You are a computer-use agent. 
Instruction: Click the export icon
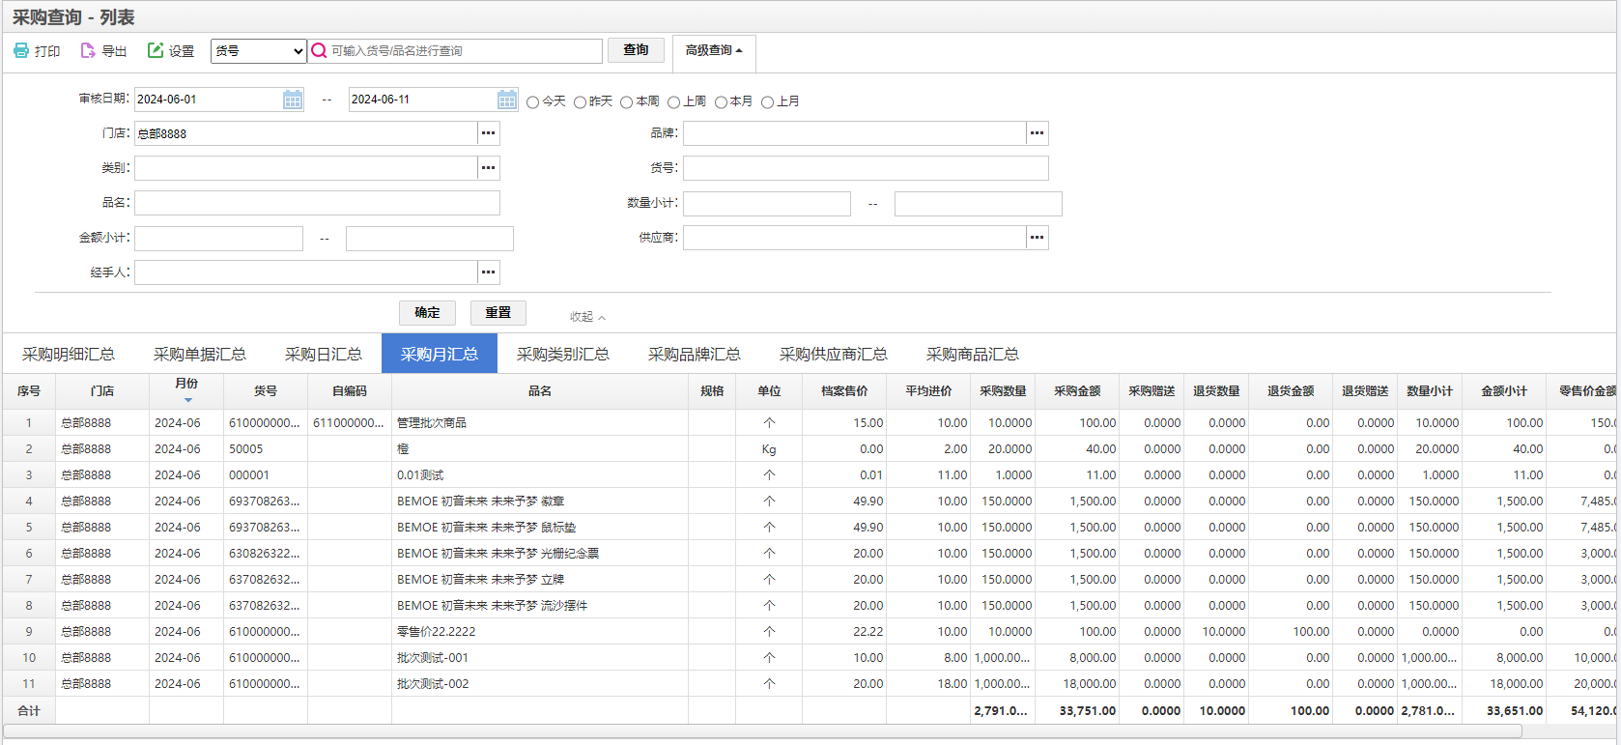(x=88, y=50)
